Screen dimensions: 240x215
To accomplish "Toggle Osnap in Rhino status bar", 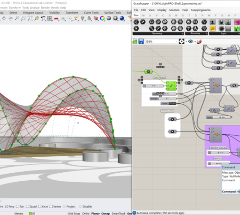I will [105, 214].
